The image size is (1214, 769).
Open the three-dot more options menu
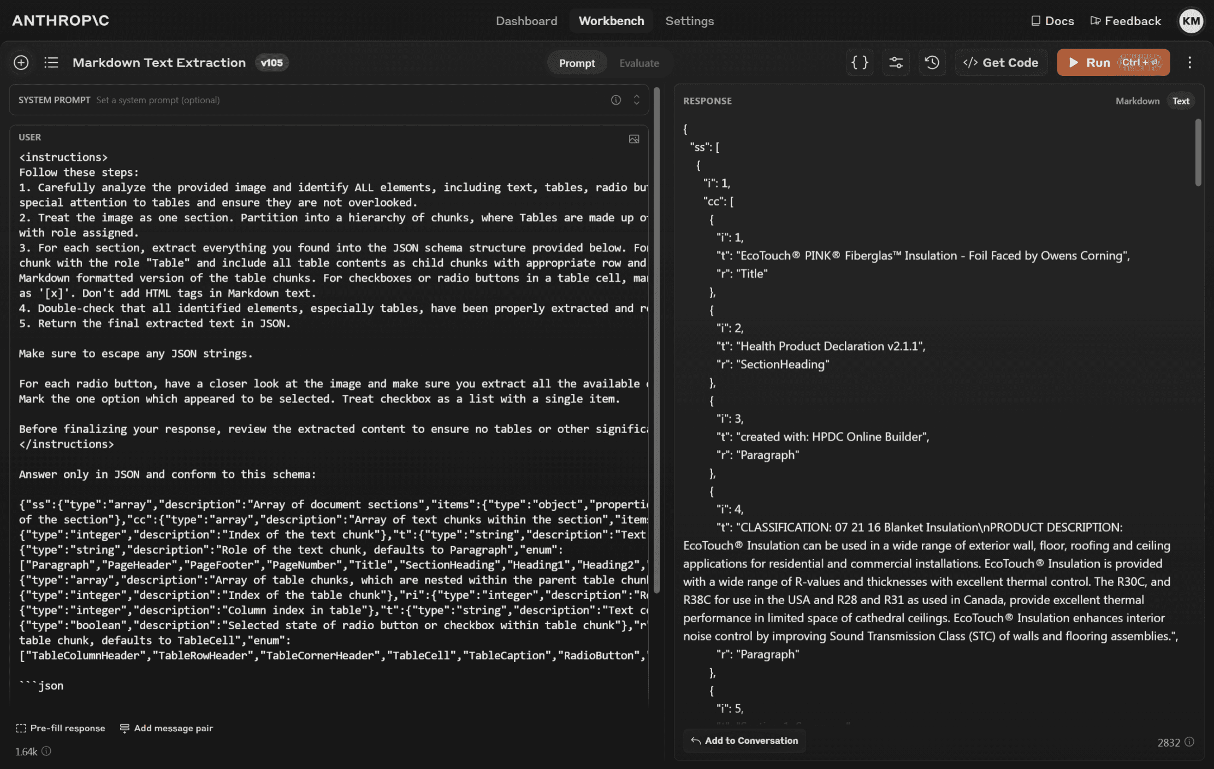pyautogui.click(x=1189, y=62)
